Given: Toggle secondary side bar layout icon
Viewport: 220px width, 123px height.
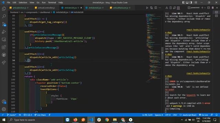Looking at the screenshot, I should coord(191,2).
